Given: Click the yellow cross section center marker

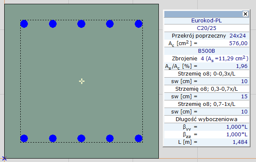Looking at the screenshot, I should 82,81.
